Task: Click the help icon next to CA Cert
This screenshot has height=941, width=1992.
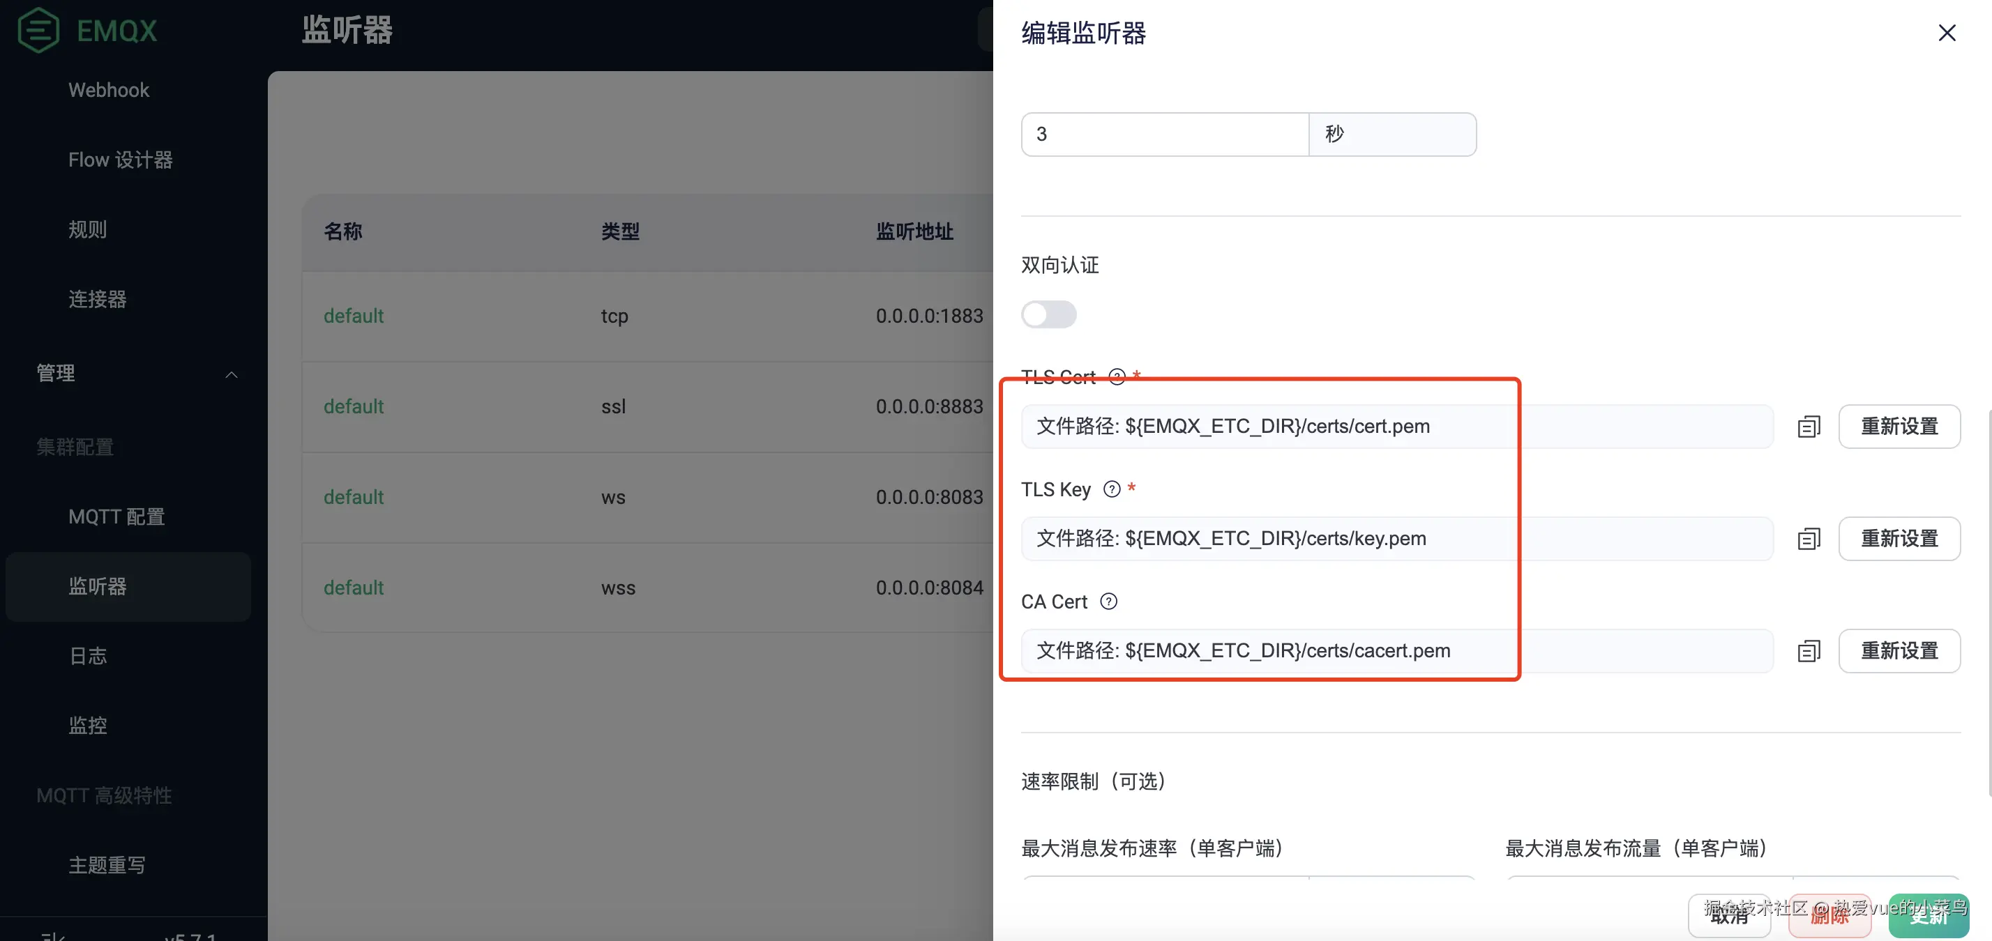Action: pyautogui.click(x=1108, y=601)
